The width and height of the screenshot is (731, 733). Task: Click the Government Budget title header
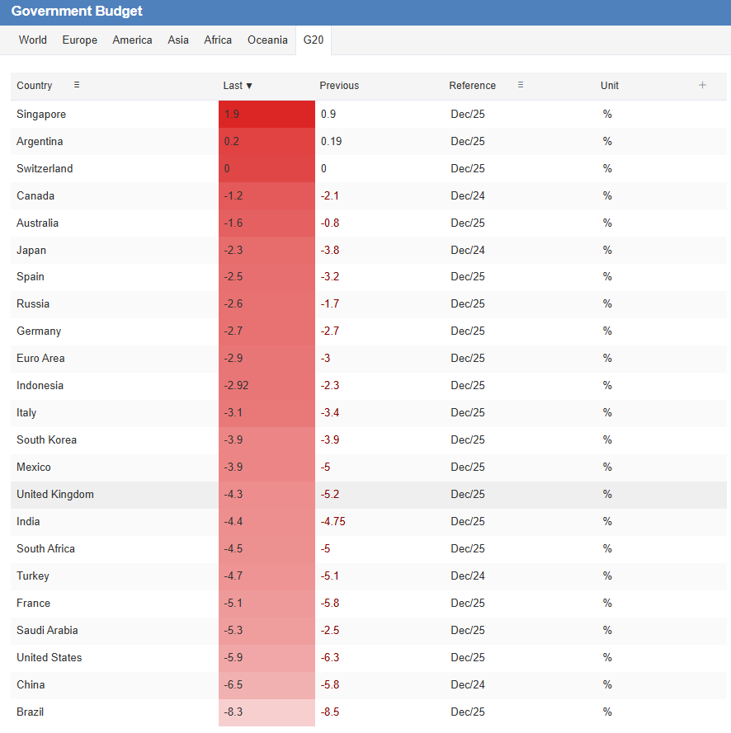coord(77,12)
